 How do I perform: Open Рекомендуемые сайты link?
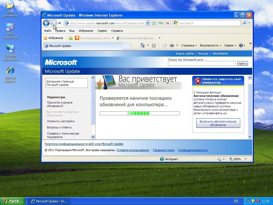pyautogui.click(x=94, y=38)
